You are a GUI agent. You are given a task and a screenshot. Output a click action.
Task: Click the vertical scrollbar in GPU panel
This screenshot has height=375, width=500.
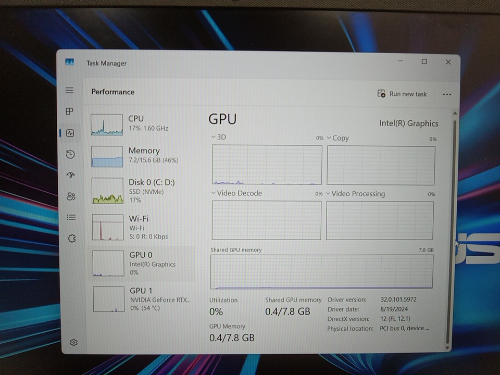click(454, 229)
